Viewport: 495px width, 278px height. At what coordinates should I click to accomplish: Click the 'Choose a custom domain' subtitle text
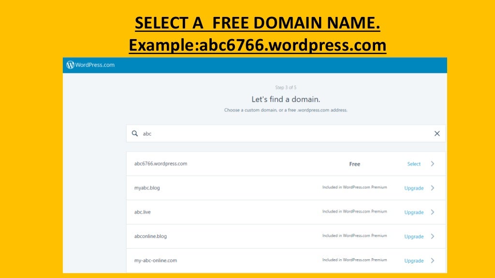[286, 110]
